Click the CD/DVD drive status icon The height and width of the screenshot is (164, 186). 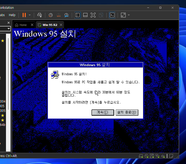click(x=146, y=156)
